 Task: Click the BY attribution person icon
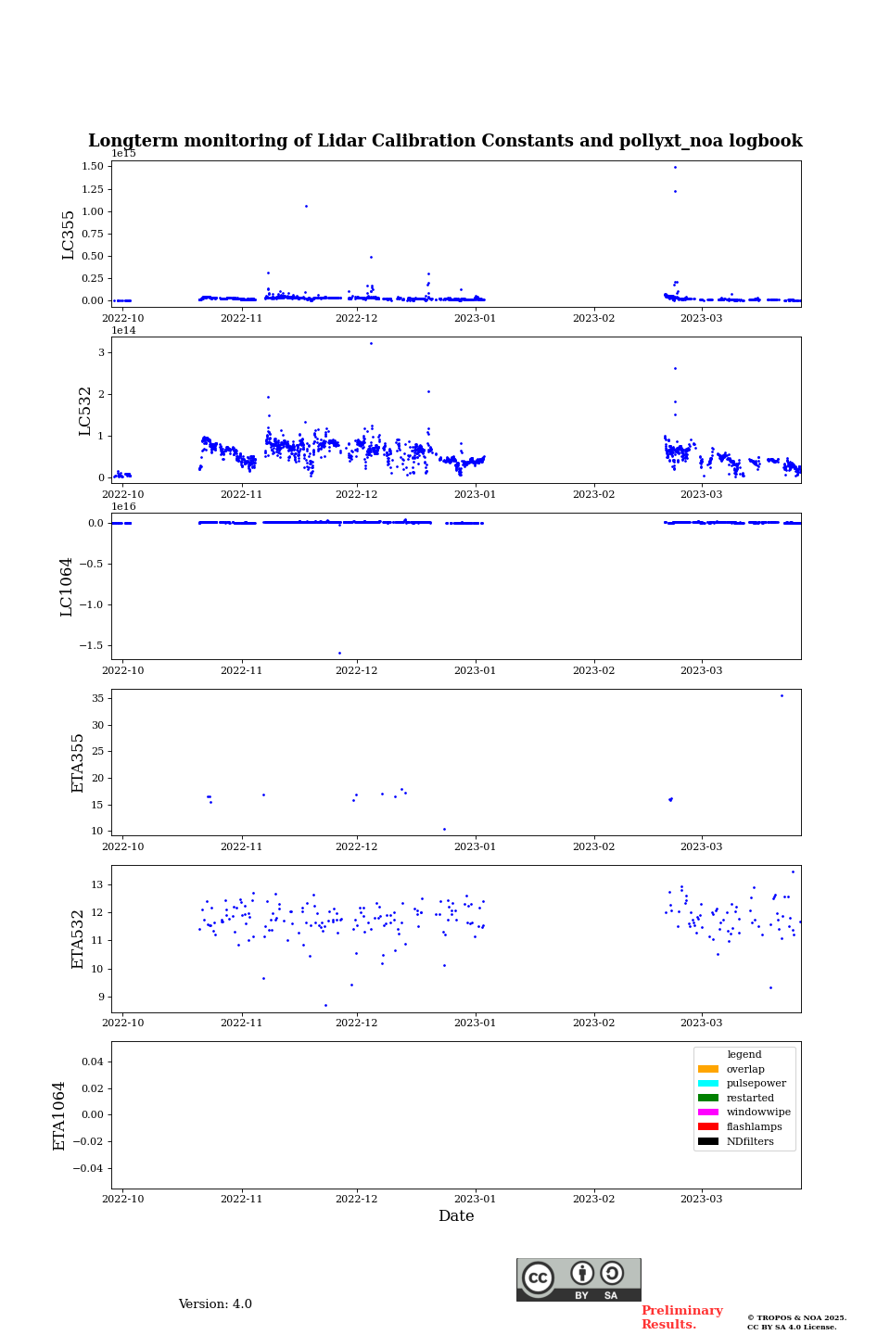582,1273
